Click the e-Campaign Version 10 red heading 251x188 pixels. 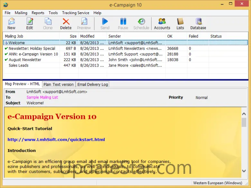(52, 117)
